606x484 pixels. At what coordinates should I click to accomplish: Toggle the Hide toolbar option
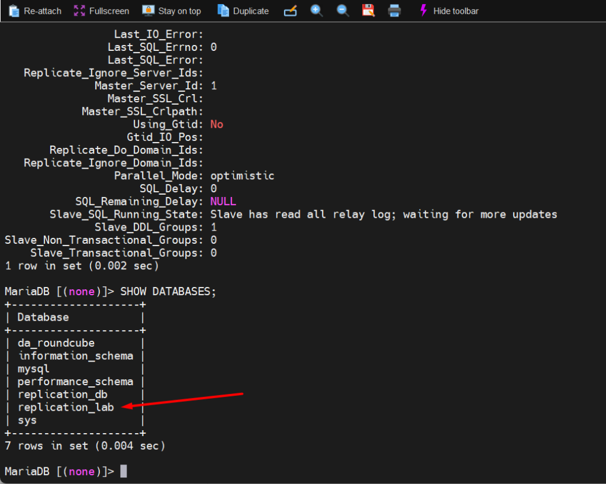pyautogui.click(x=455, y=10)
